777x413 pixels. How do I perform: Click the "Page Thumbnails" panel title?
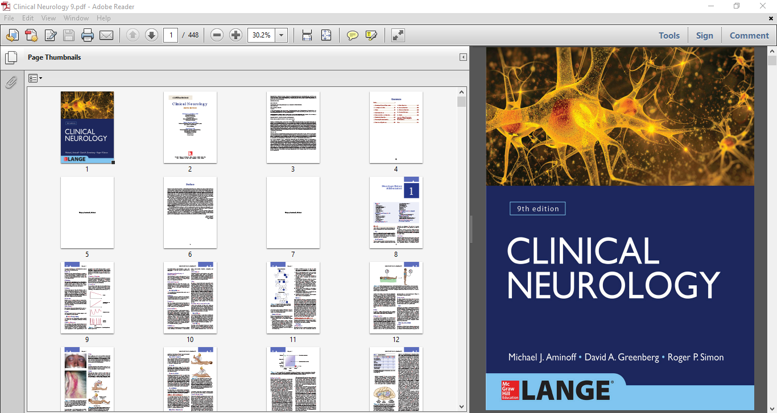[54, 57]
